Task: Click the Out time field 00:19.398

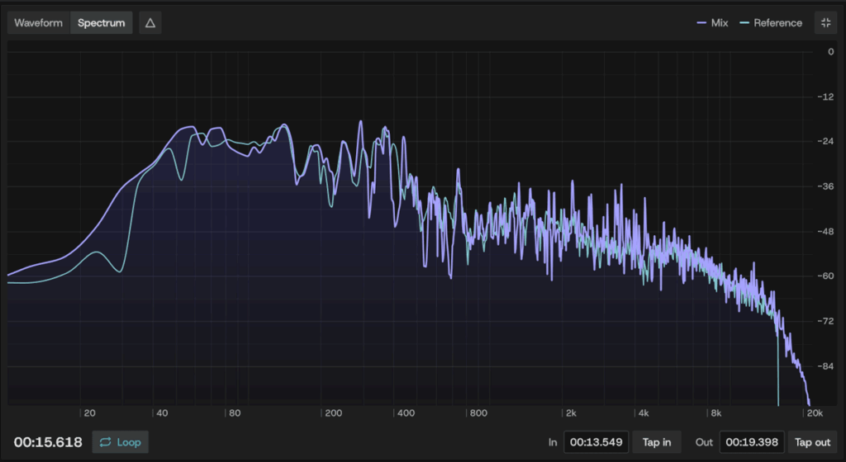Action: pos(752,442)
